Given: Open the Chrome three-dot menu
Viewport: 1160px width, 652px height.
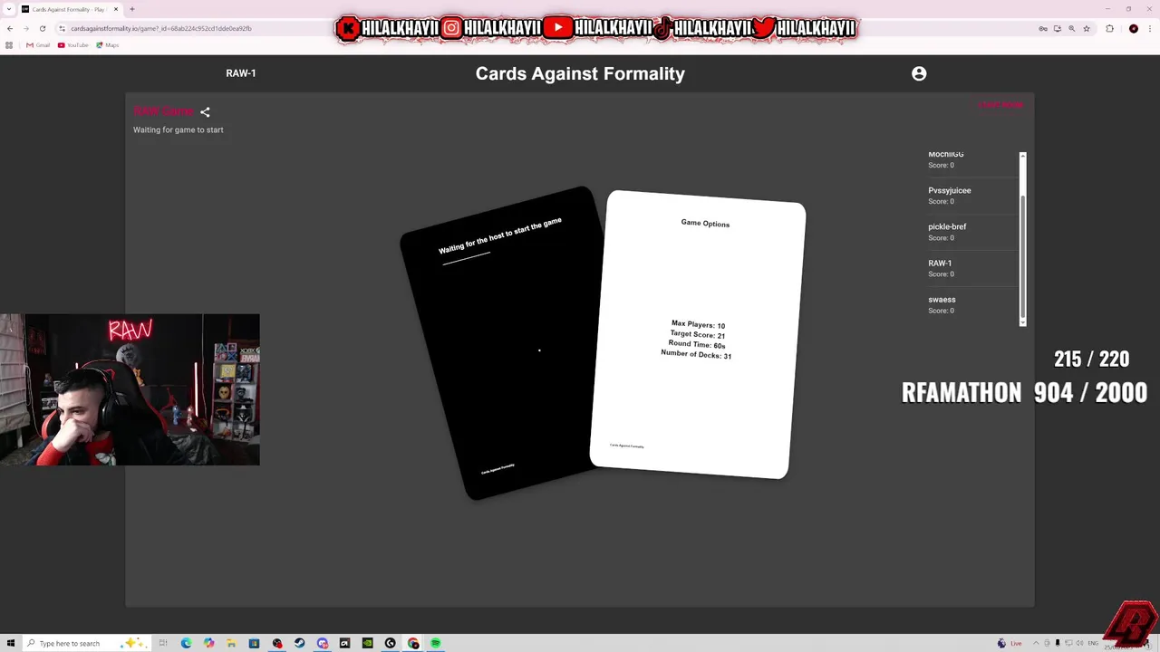Looking at the screenshot, I should click(1149, 28).
